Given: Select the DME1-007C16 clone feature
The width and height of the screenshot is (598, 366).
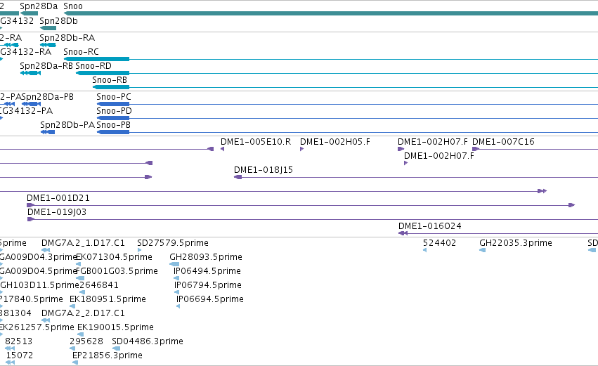Looking at the screenshot, I should point(535,149).
